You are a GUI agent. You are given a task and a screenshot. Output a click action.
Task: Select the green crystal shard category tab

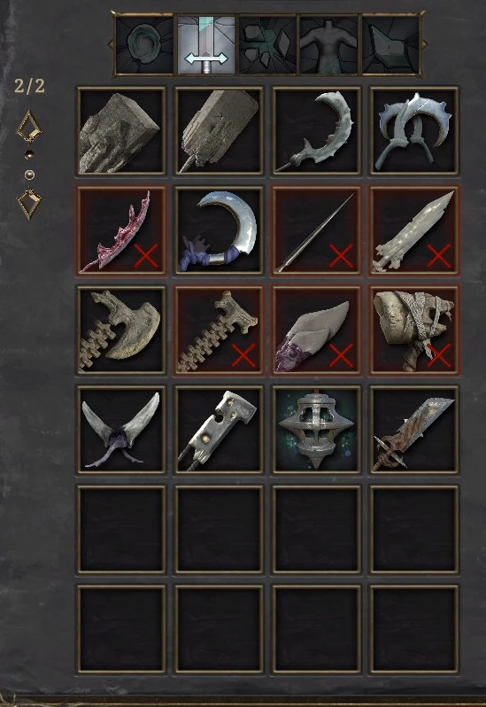pyautogui.click(x=391, y=45)
